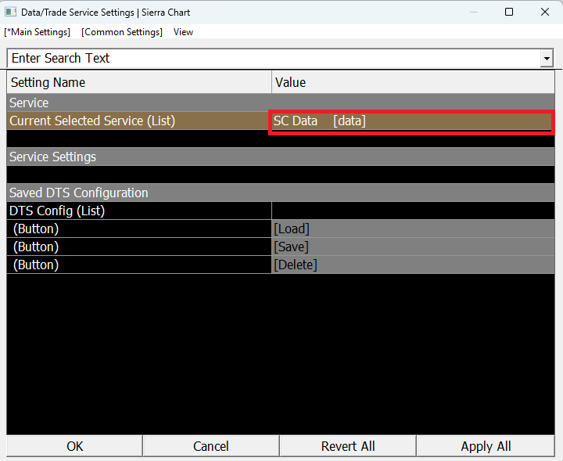This screenshot has height=461, width=563.
Task: Open the Common Settings menu
Action: 121,32
